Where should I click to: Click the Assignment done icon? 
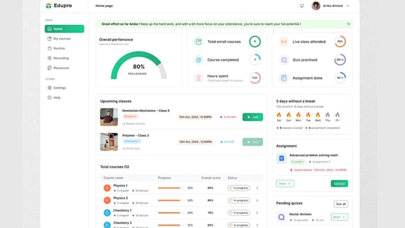283,78
